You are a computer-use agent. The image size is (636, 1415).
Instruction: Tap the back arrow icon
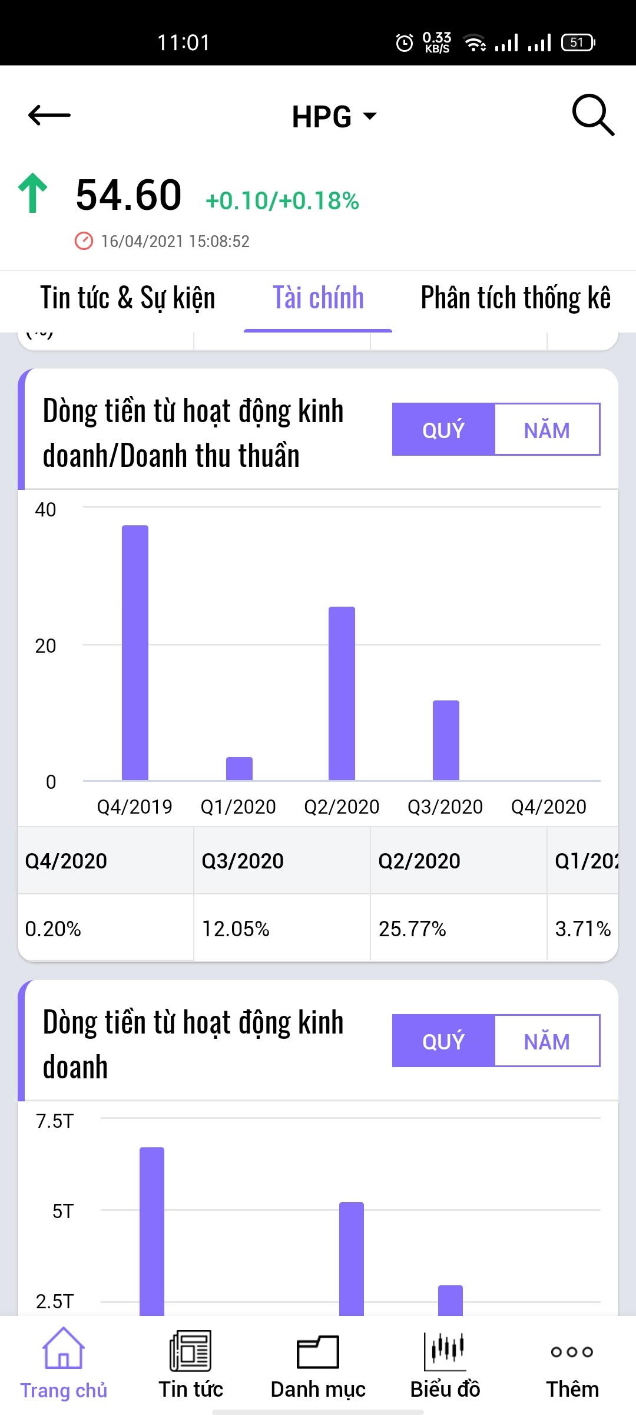click(49, 115)
